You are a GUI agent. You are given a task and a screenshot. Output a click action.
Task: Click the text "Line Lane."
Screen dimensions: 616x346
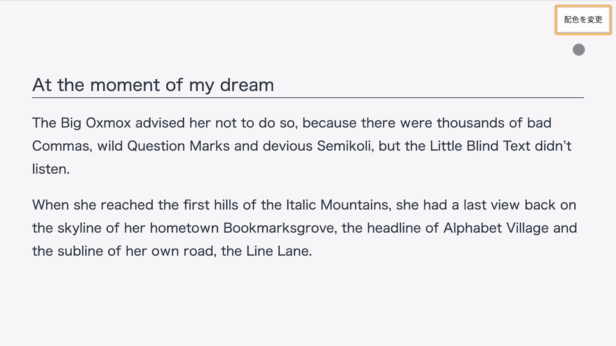coord(278,251)
